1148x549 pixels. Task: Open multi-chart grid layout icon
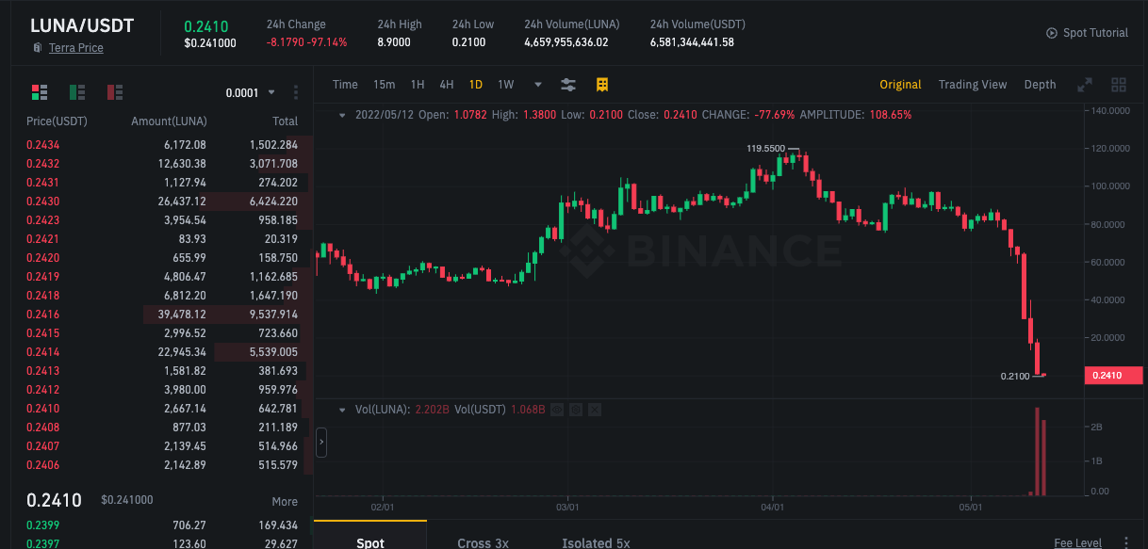[1119, 85]
